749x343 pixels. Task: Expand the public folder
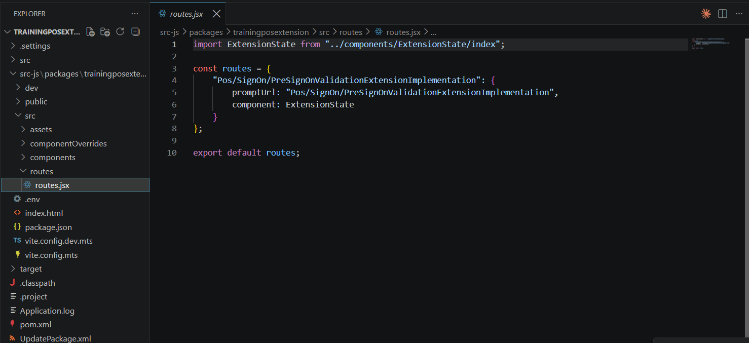click(18, 101)
